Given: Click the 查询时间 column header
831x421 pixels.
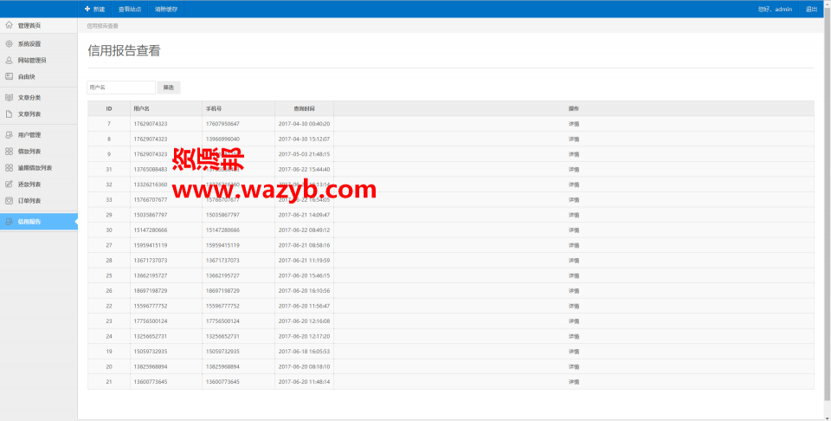Looking at the screenshot, I should pyautogui.click(x=304, y=108).
